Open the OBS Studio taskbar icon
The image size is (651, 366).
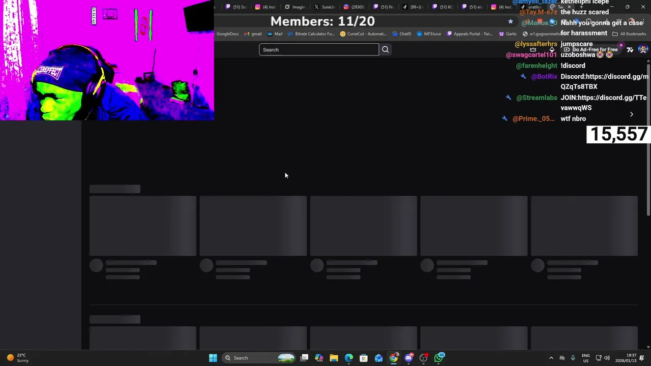[x=424, y=358]
